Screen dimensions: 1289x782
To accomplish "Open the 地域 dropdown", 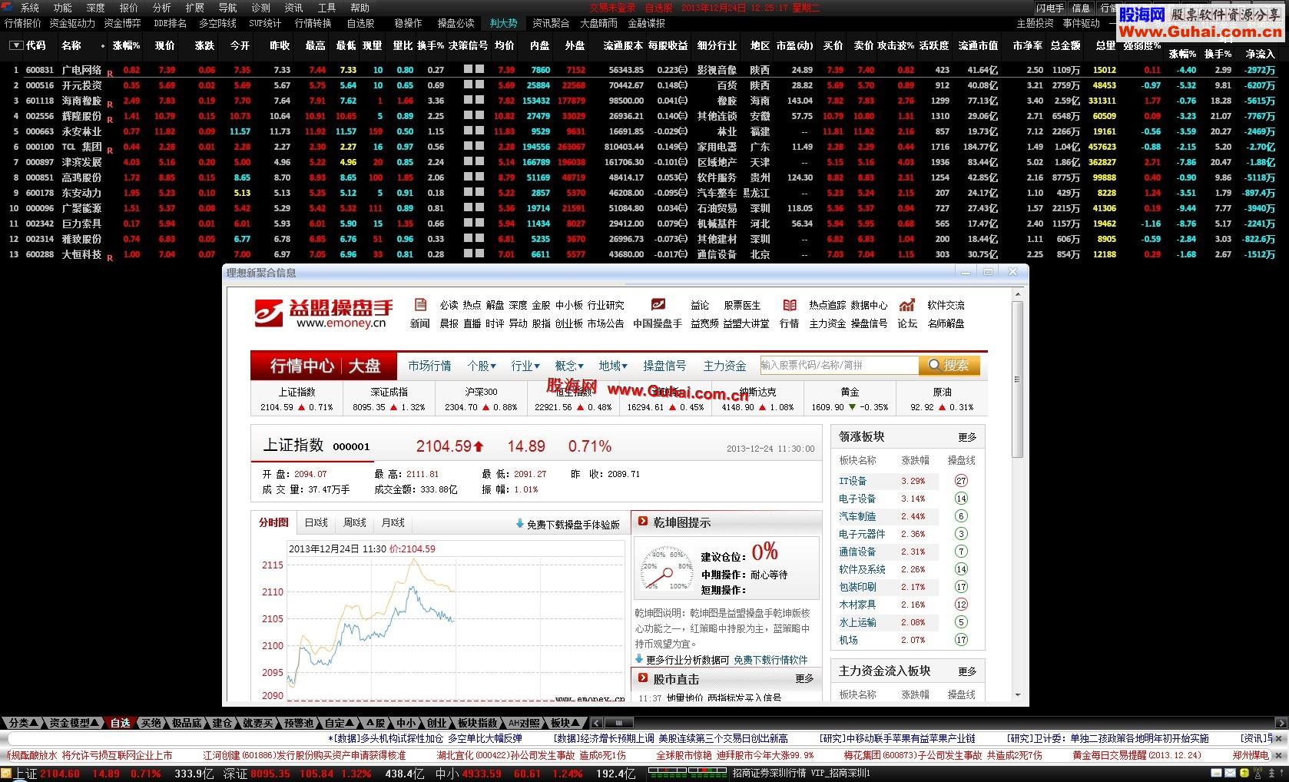I will [x=613, y=366].
